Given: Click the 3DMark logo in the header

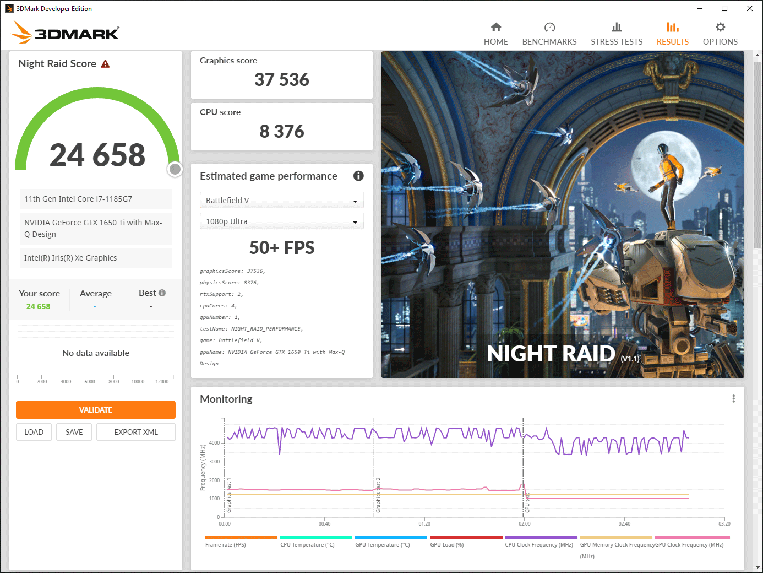Looking at the screenshot, I should tap(65, 32).
